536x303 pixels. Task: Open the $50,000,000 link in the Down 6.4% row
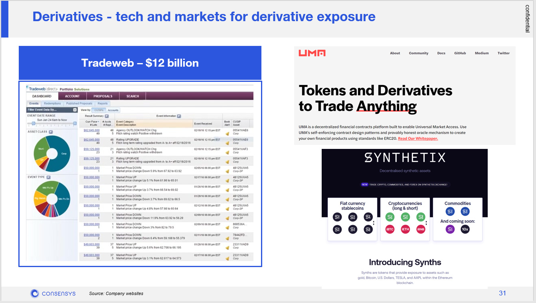pyautogui.click(x=91, y=235)
